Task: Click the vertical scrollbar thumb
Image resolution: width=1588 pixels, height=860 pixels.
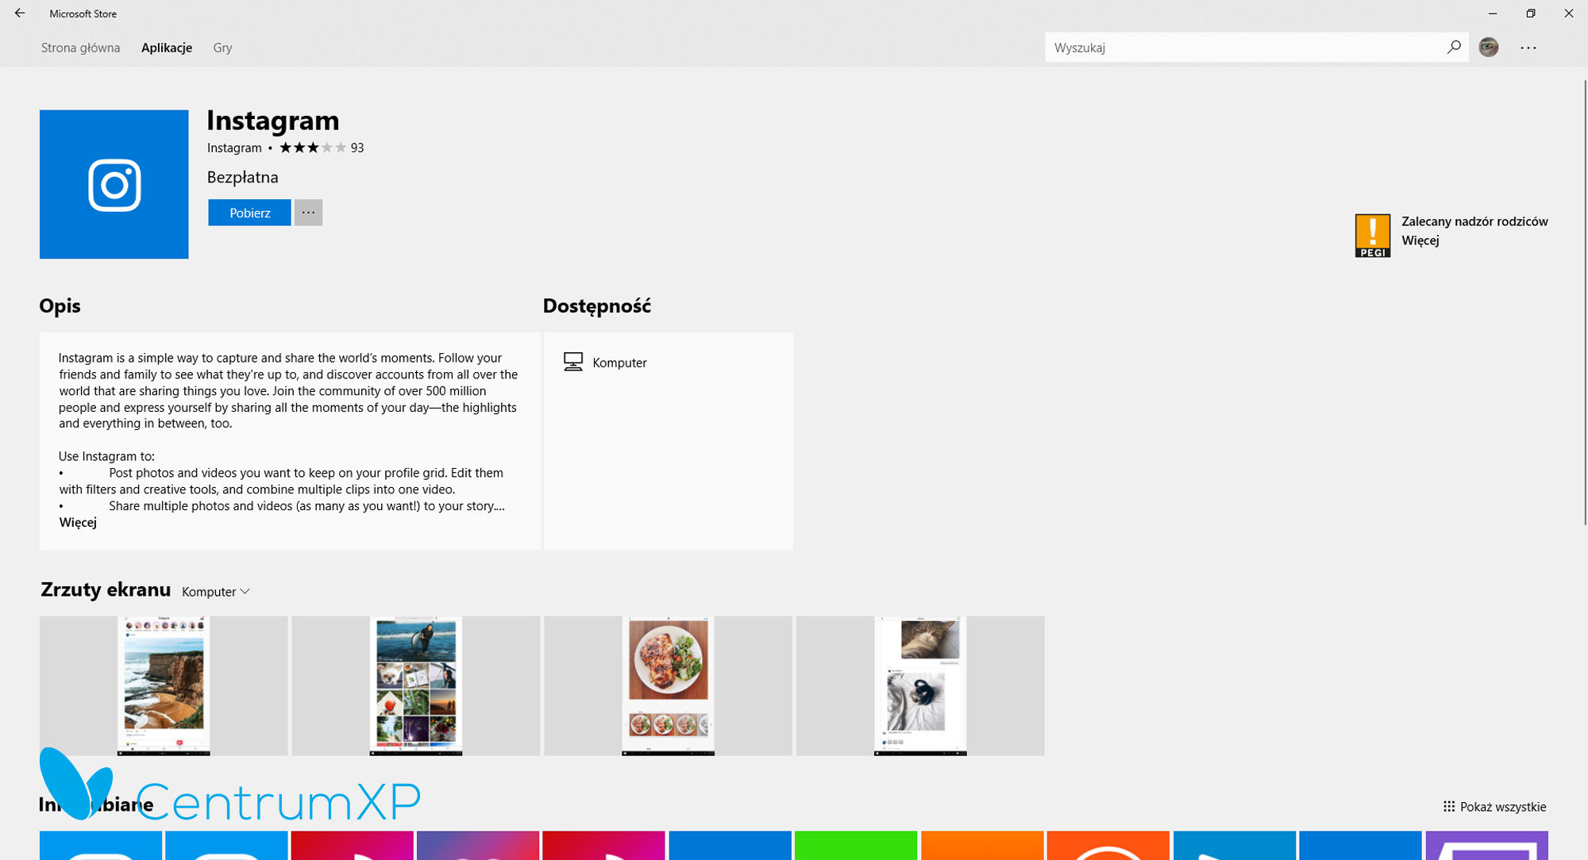Action: tap(1585, 301)
